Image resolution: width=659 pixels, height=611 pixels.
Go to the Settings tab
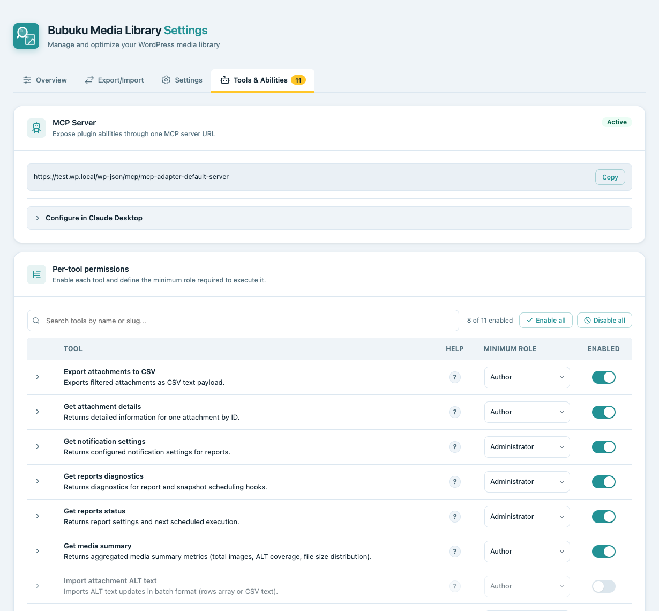coord(182,80)
